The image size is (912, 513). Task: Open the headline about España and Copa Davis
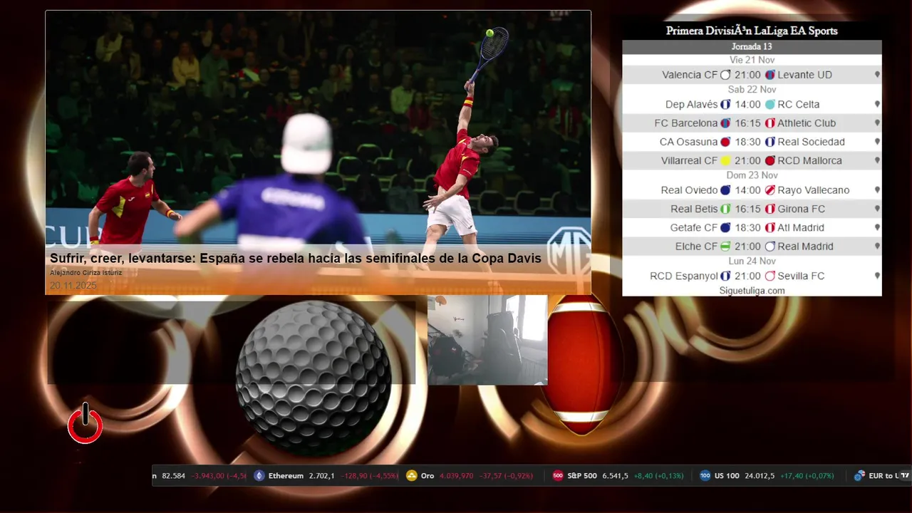coord(295,259)
